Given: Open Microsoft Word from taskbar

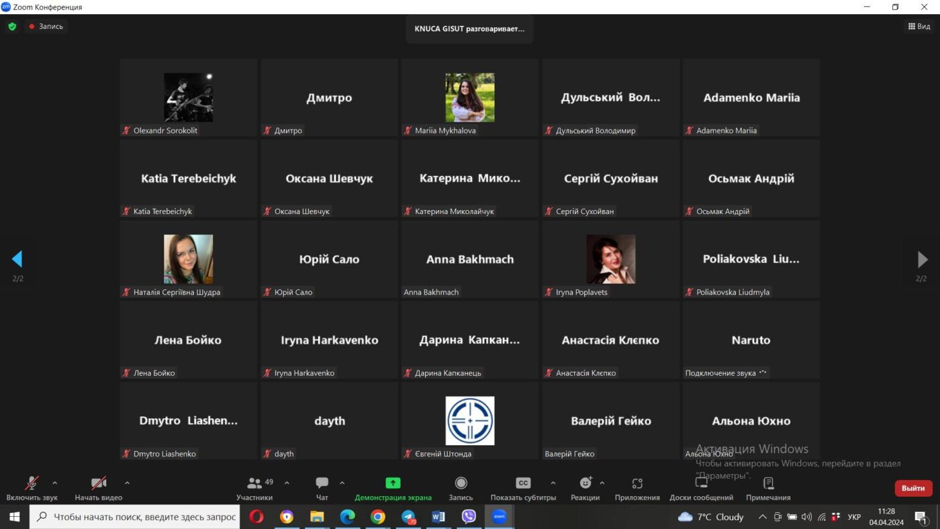Looking at the screenshot, I should point(438,517).
